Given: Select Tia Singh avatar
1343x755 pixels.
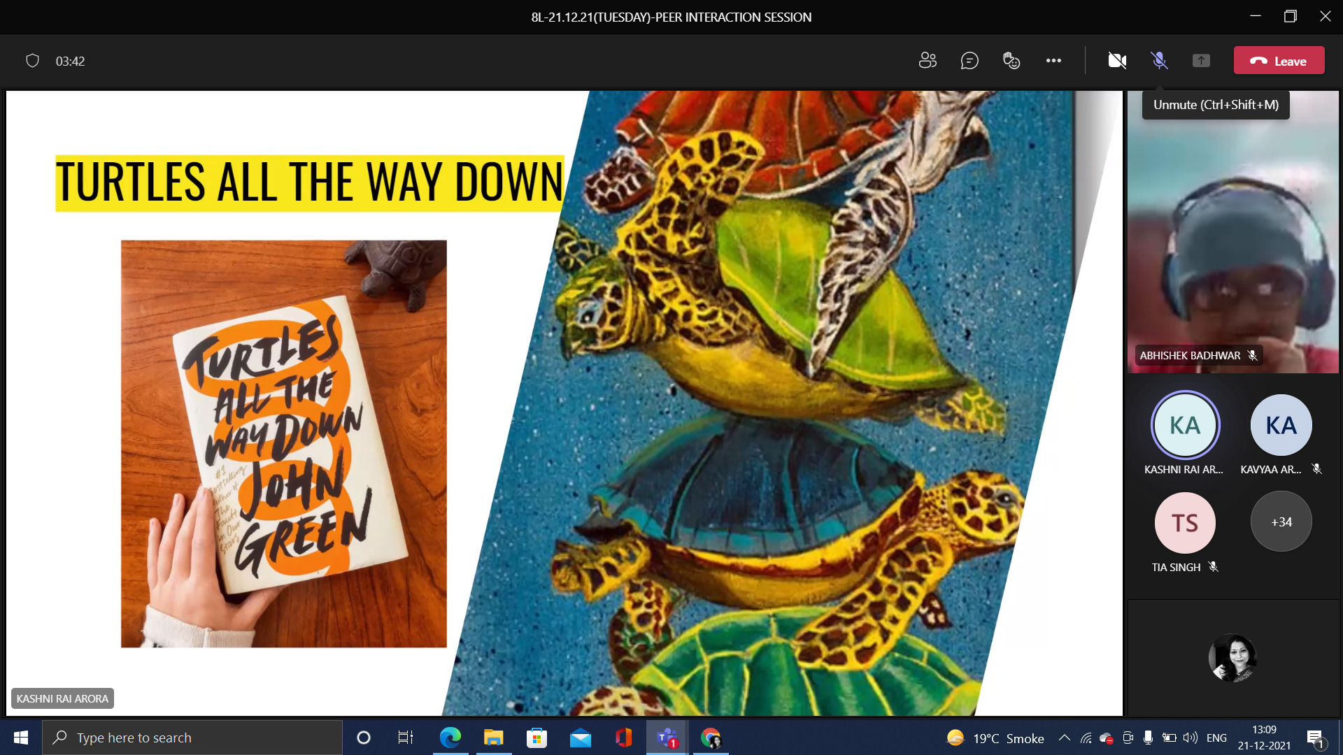Looking at the screenshot, I should (x=1185, y=522).
